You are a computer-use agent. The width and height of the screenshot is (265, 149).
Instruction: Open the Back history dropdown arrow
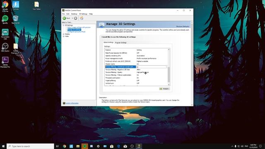click(72, 18)
